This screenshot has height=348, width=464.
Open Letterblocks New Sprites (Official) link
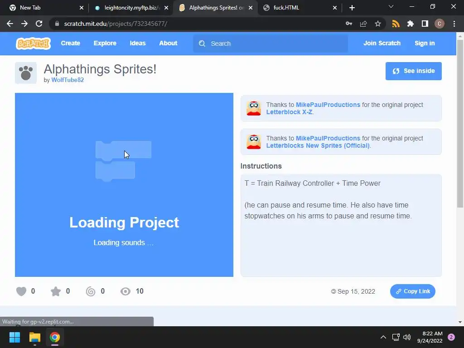pyautogui.click(x=318, y=145)
